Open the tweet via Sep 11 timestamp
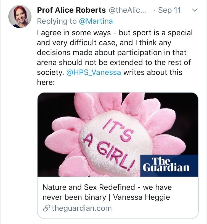This screenshot has width=207, height=224. [x=169, y=10]
